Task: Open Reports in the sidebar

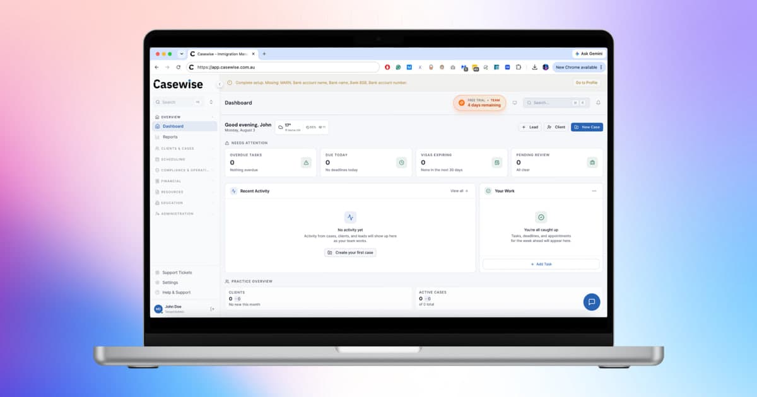Action: point(185,137)
